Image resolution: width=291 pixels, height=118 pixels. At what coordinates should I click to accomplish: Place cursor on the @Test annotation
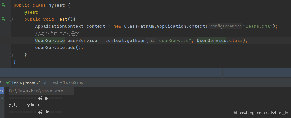tap(31, 12)
